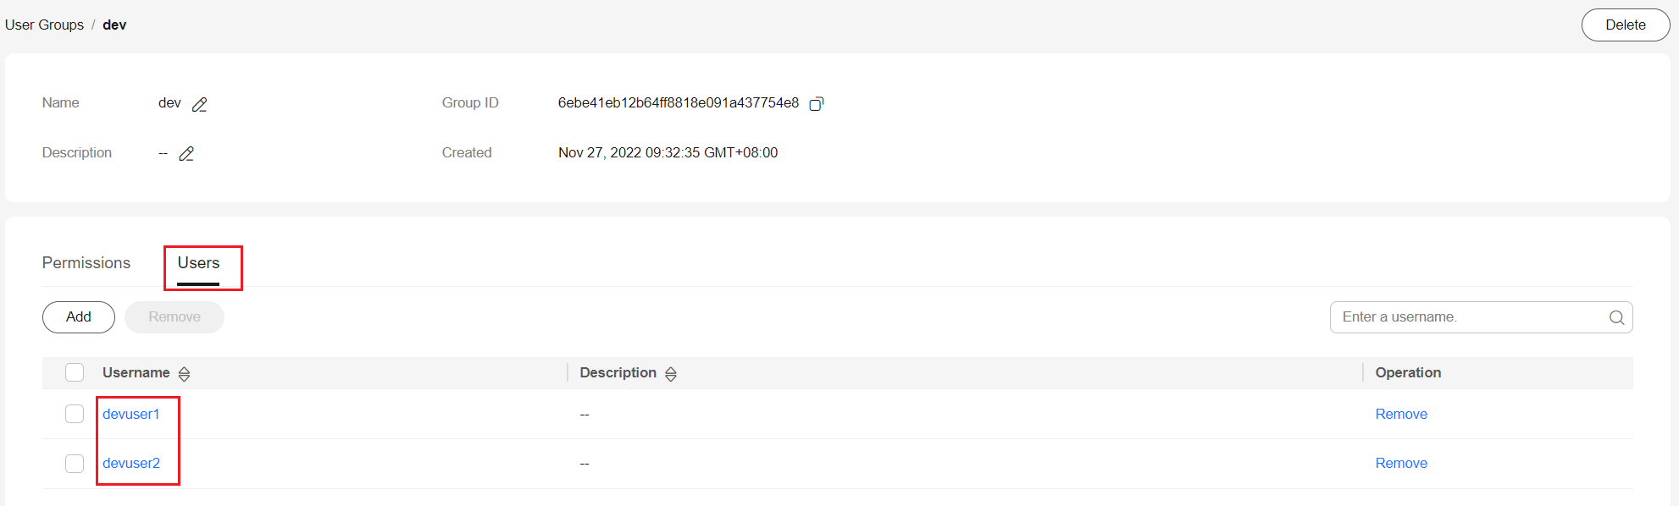Click the greyed Remove batch button

[175, 316]
